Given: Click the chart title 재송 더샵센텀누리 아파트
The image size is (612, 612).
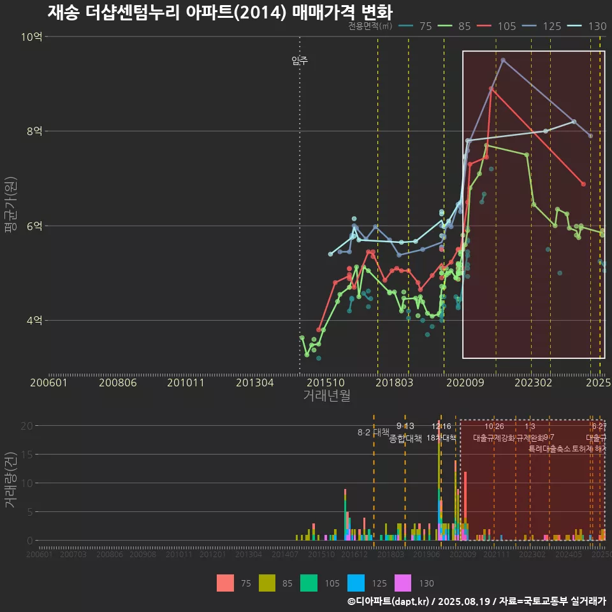Looking at the screenshot, I should pyautogui.click(x=220, y=12).
